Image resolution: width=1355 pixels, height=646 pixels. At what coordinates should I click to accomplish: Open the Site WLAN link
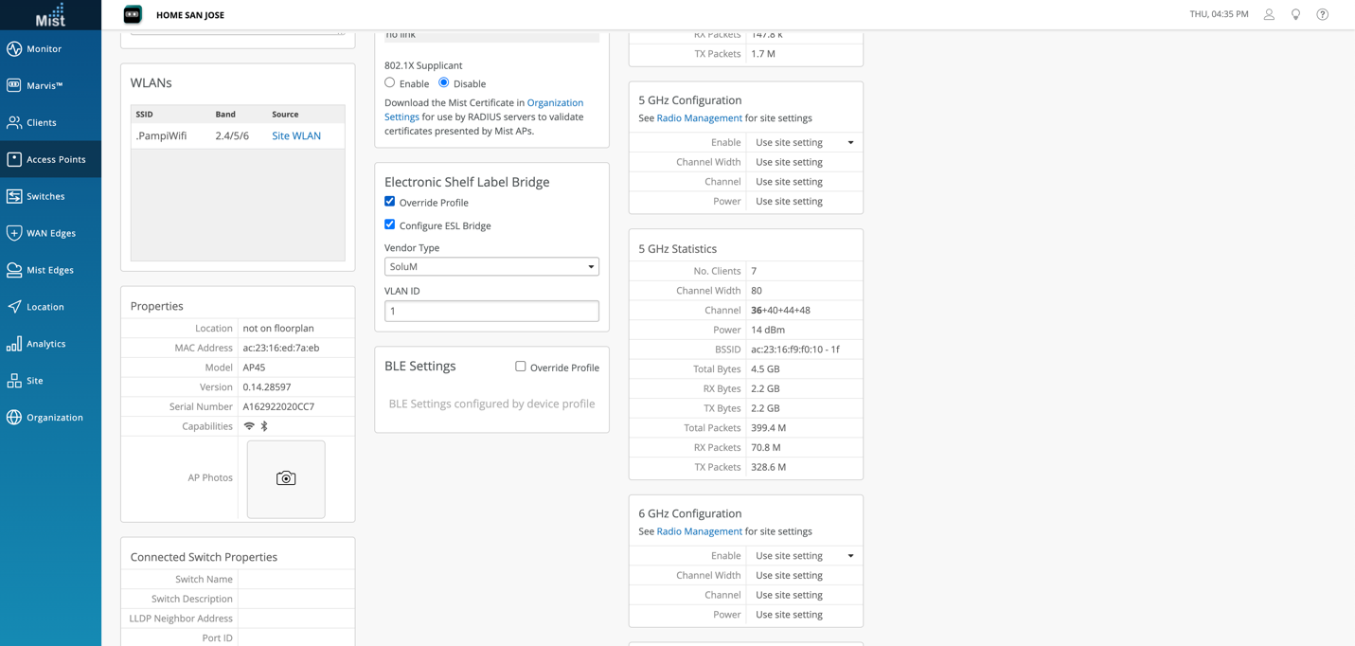[x=296, y=135]
